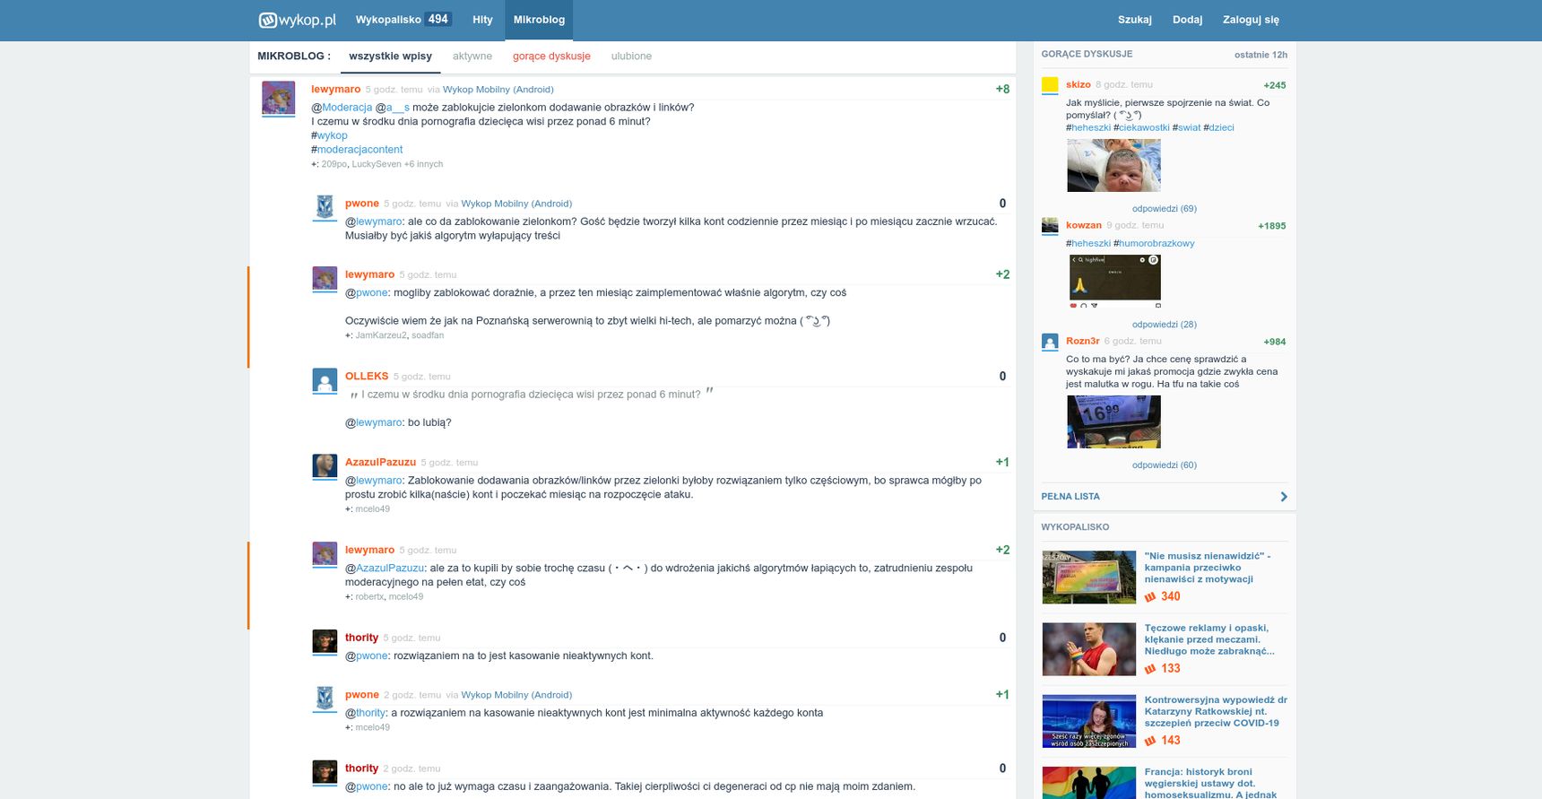The height and width of the screenshot is (799, 1542).
Task: Open the #wykop tag in top post
Action: (332, 135)
